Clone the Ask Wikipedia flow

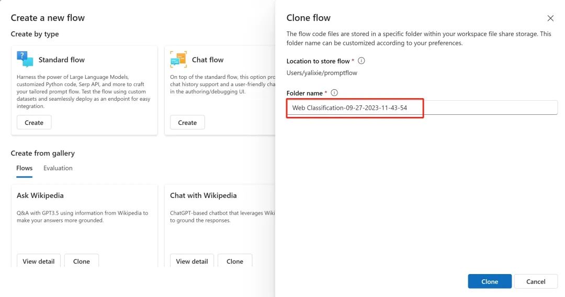coord(82,261)
